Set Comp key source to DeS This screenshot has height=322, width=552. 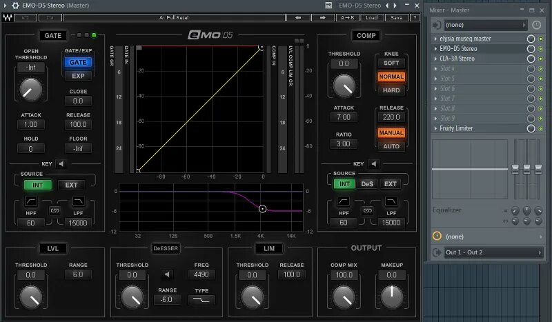click(367, 184)
